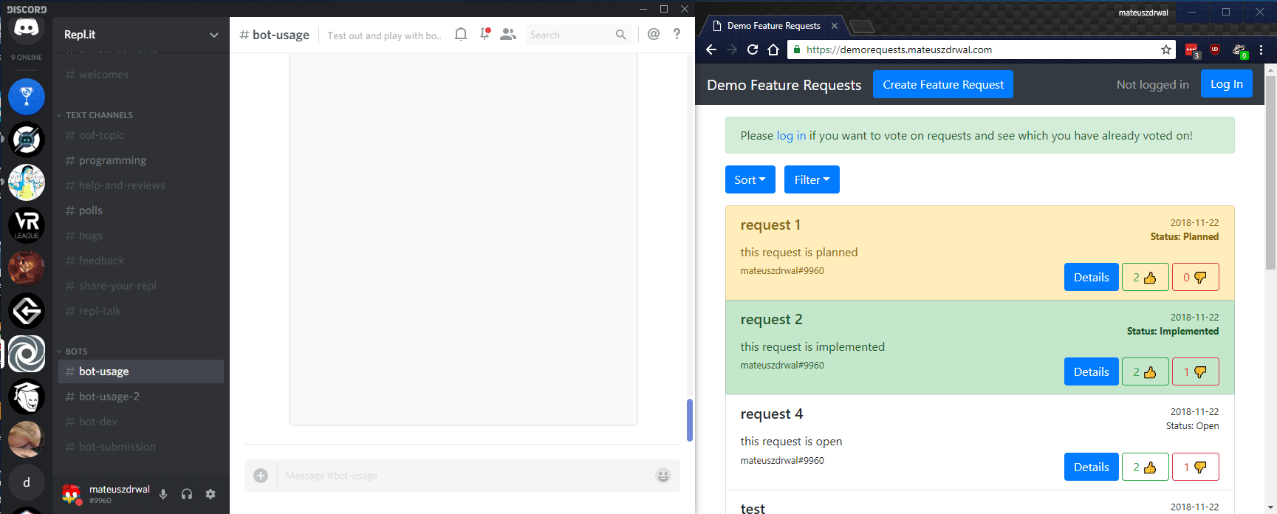Open the graduation cap mask server

(27, 397)
